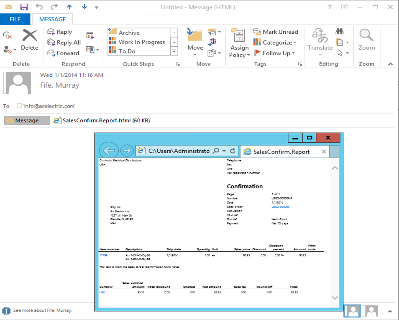Click the blue Sales order number link
This screenshot has height=320, width=399.
click(280, 207)
